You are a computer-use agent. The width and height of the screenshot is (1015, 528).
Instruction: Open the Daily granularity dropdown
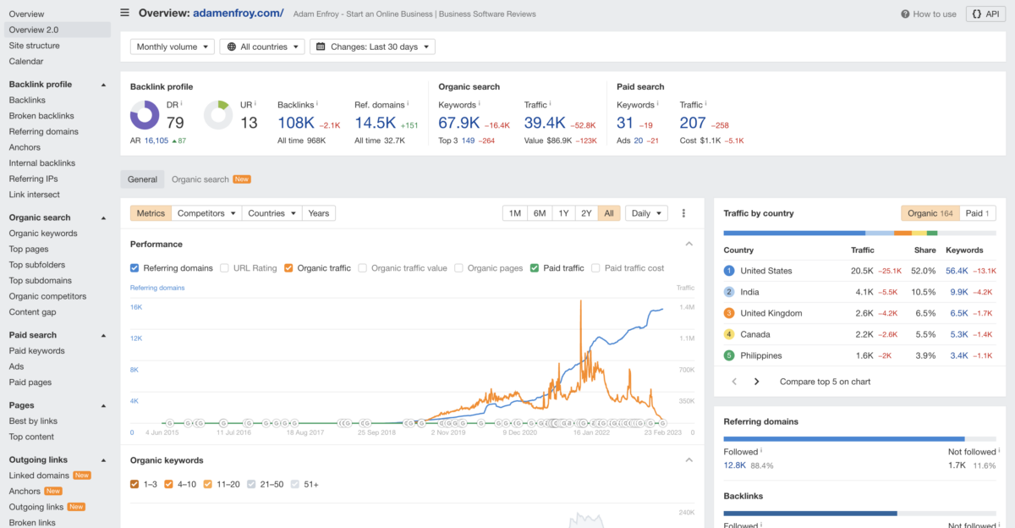pos(646,213)
